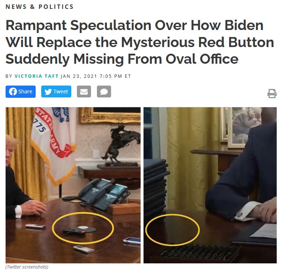Click the Twitter screenshots caption
The image size is (286, 273).
tap(27, 267)
